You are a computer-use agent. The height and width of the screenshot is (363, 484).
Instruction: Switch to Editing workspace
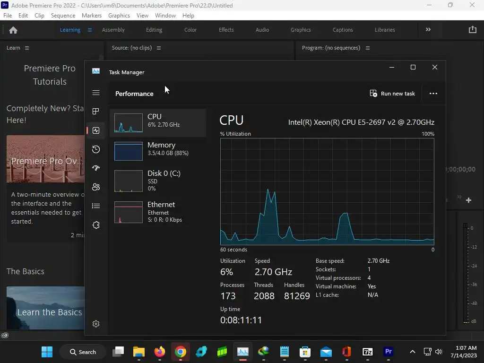[154, 30]
